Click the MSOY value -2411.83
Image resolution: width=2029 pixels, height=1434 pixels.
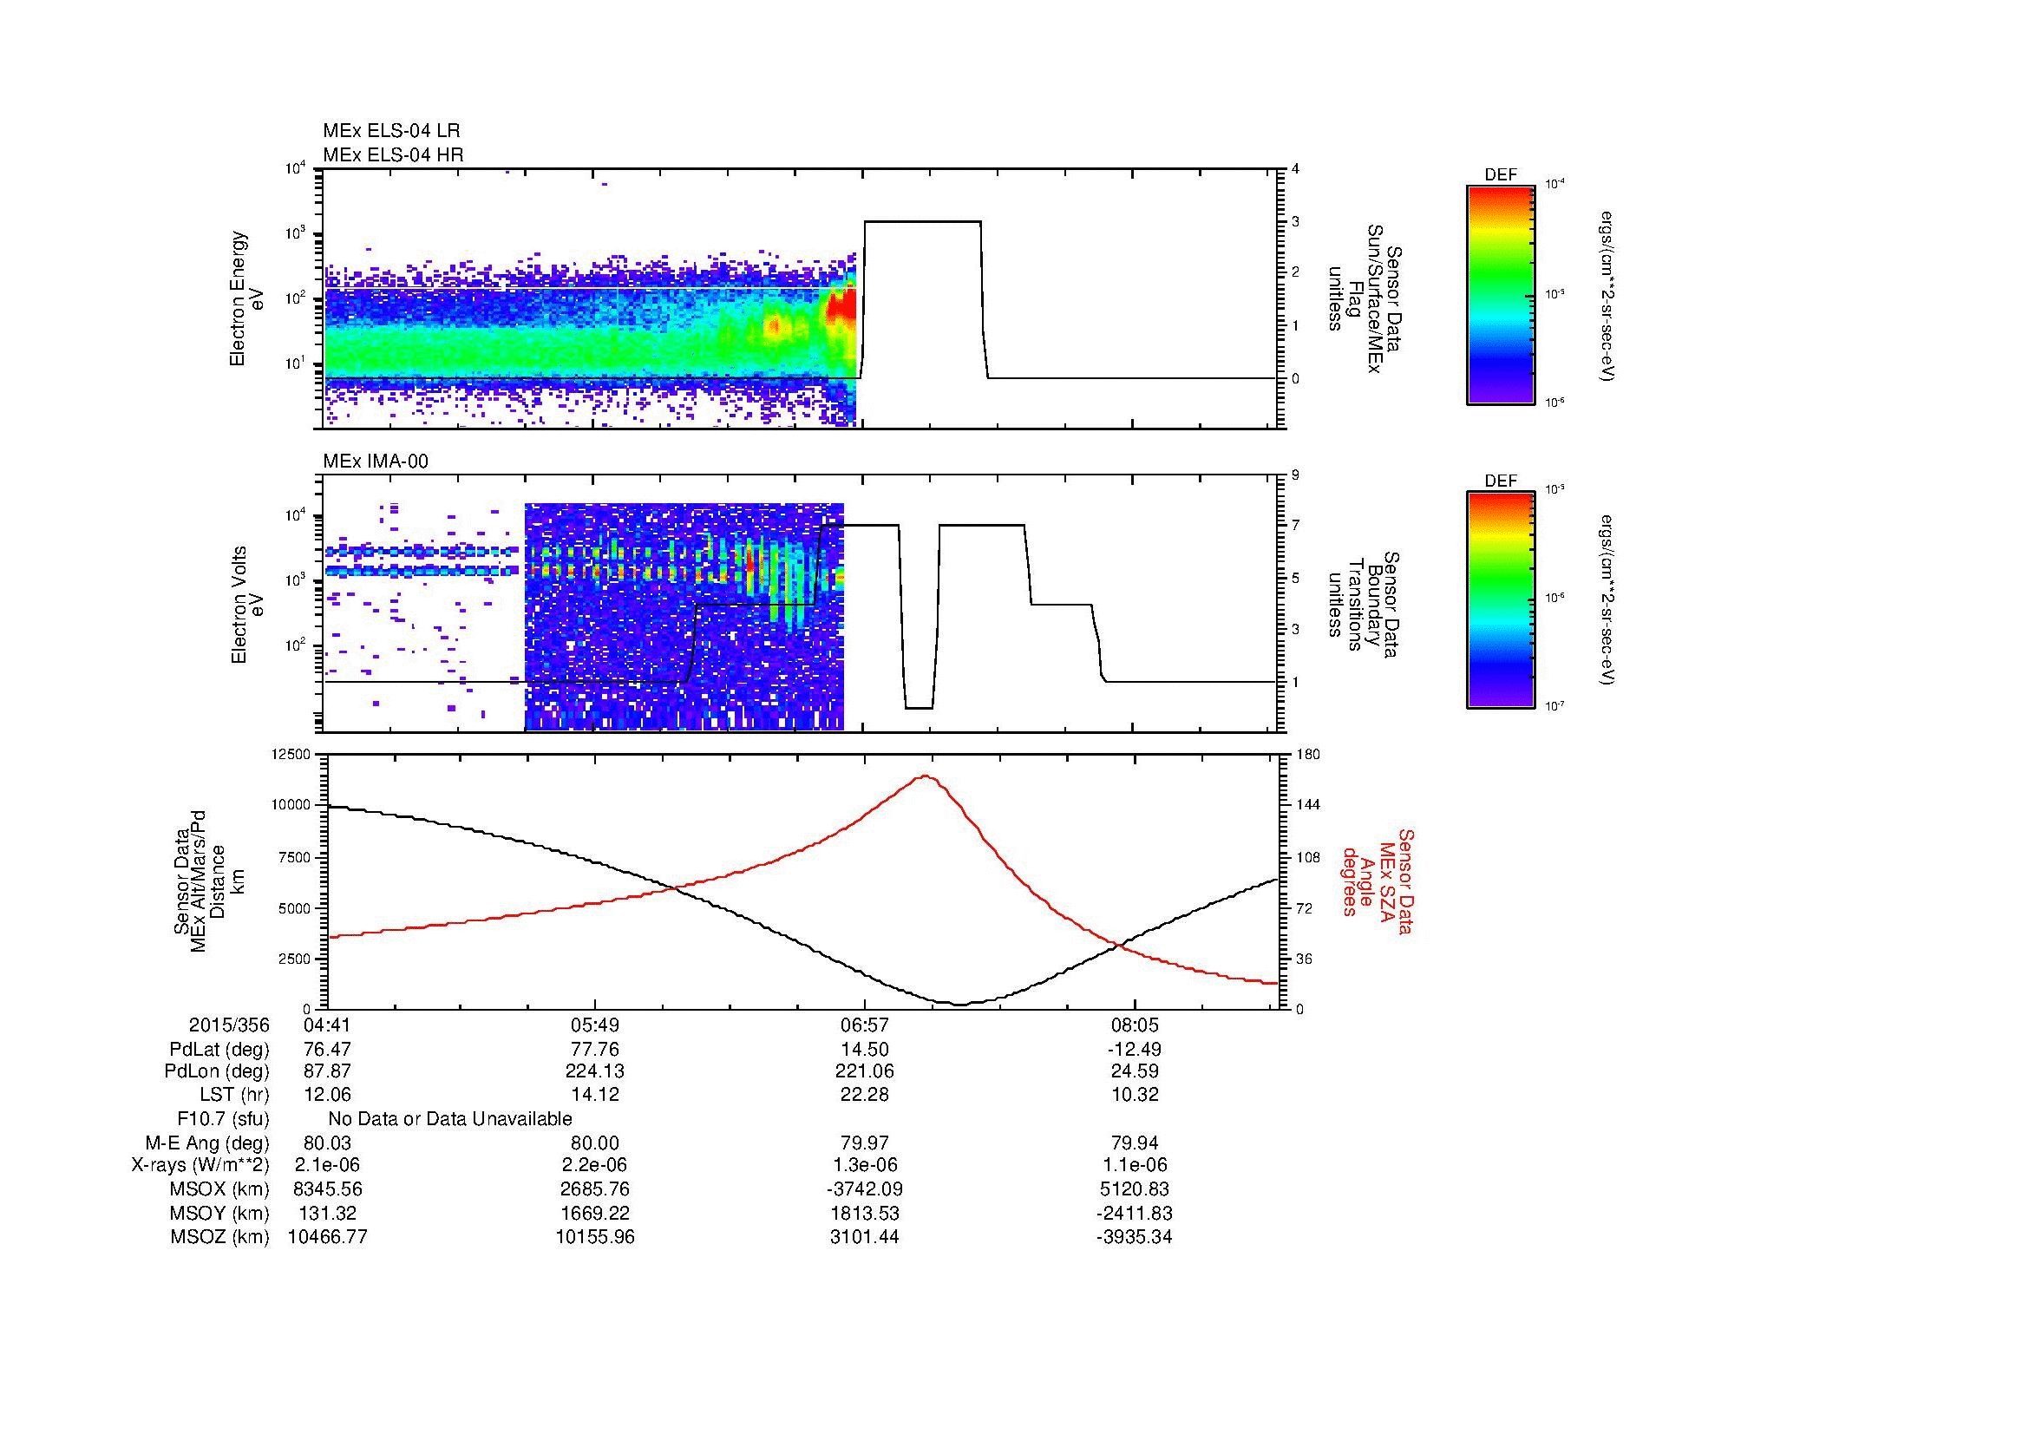1134,1213
